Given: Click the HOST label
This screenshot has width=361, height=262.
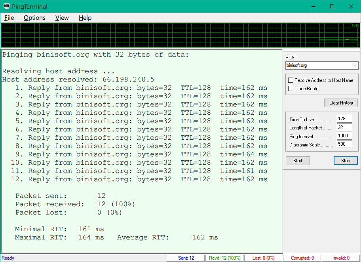Looking at the screenshot, I should click(x=291, y=58).
